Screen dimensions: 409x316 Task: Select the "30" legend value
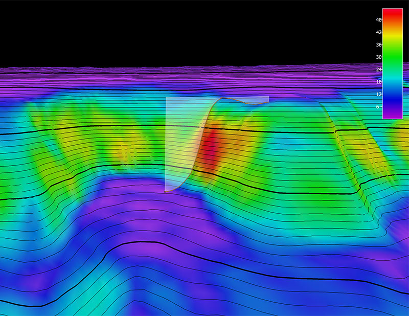pos(378,57)
